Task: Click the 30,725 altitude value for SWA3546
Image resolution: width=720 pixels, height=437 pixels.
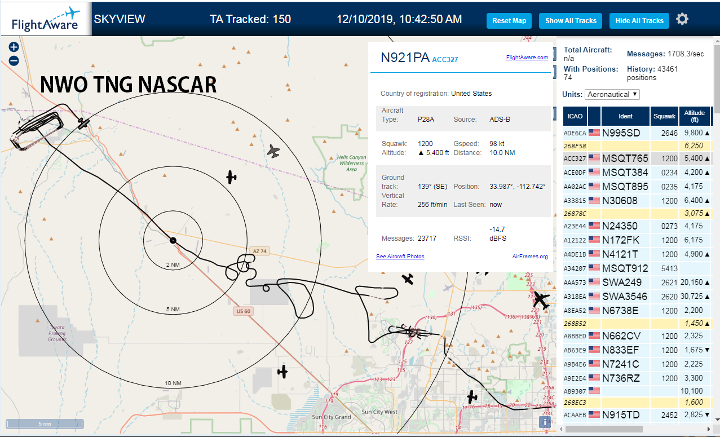Action: pos(692,297)
